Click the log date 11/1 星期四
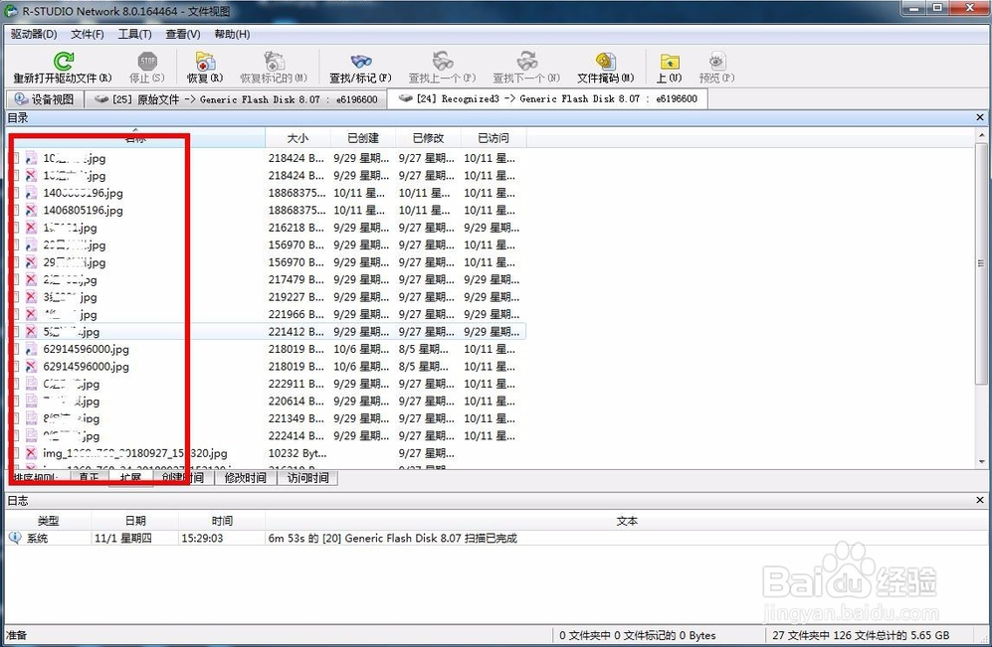Image resolution: width=992 pixels, height=647 pixels. pyautogui.click(x=122, y=538)
